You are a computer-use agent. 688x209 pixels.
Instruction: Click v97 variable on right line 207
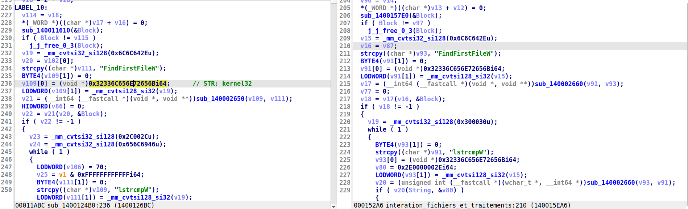[x=418, y=23]
